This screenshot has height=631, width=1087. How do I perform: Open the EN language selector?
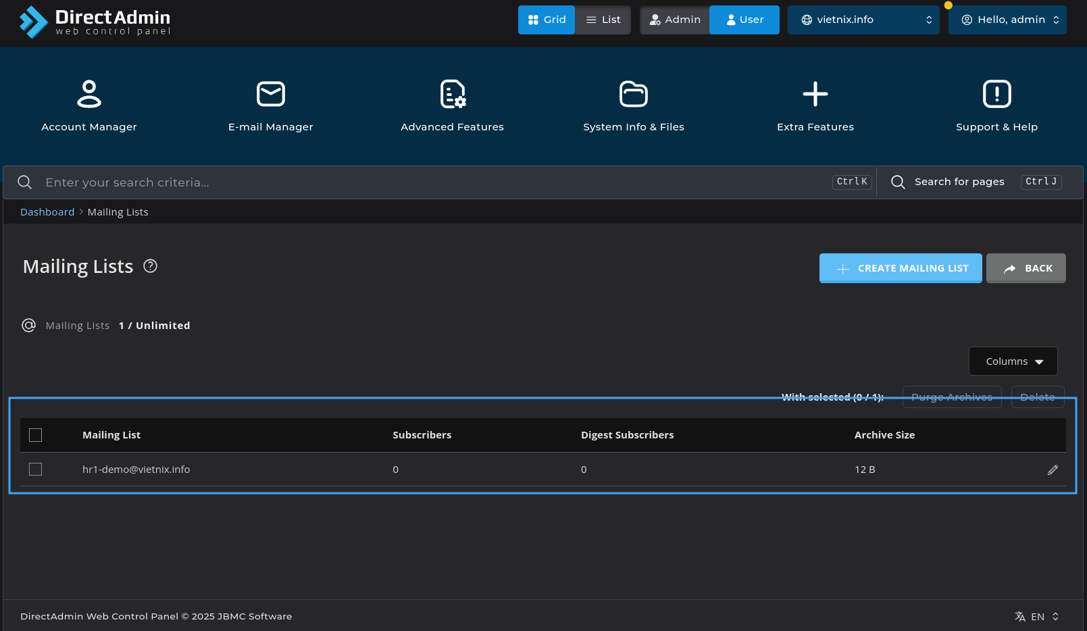click(x=1037, y=617)
